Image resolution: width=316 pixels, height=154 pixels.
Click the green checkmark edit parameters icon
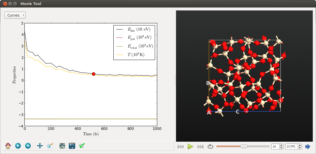[x=82, y=146]
